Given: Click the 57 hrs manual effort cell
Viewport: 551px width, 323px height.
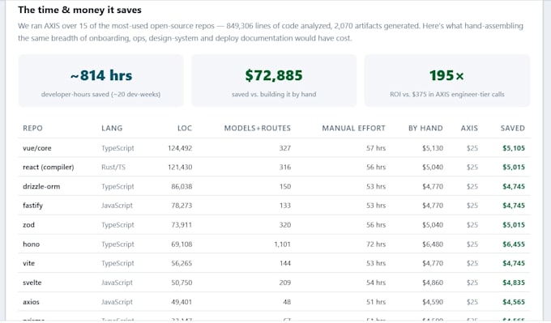Looking at the screenshot, I should (x=376, y=148).
